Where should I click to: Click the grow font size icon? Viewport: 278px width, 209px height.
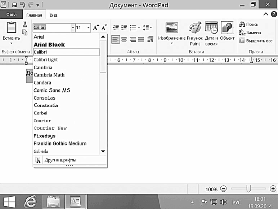tap(96, 28)
